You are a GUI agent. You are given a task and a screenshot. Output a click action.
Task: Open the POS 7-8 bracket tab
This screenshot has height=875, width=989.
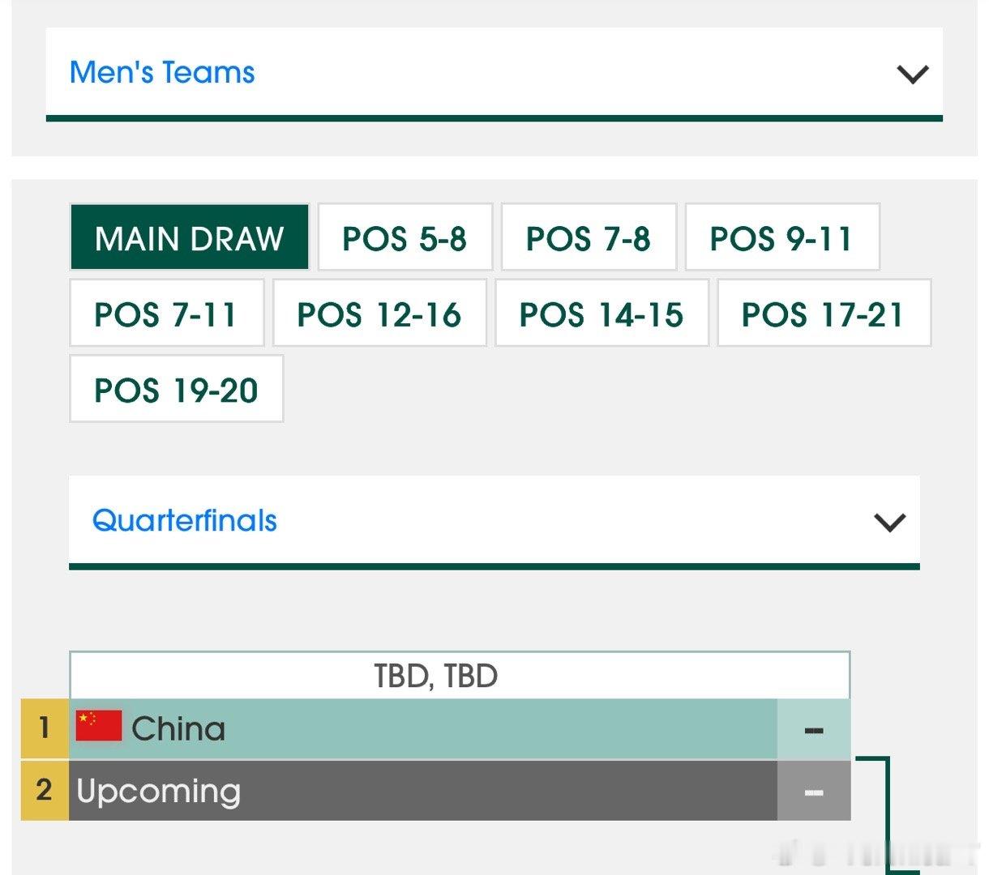click(x=588, y=237)
